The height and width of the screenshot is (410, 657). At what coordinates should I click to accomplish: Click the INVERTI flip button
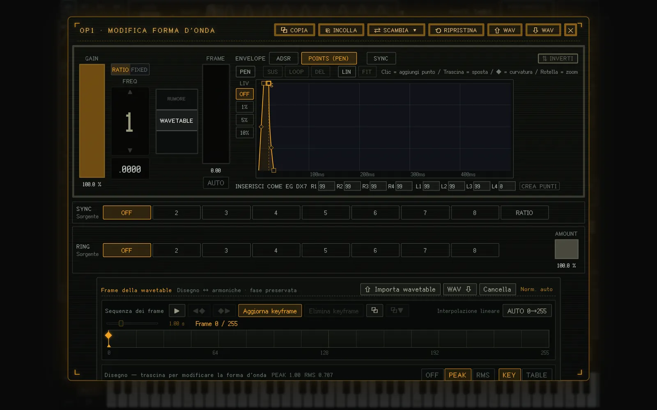(558, 58)
